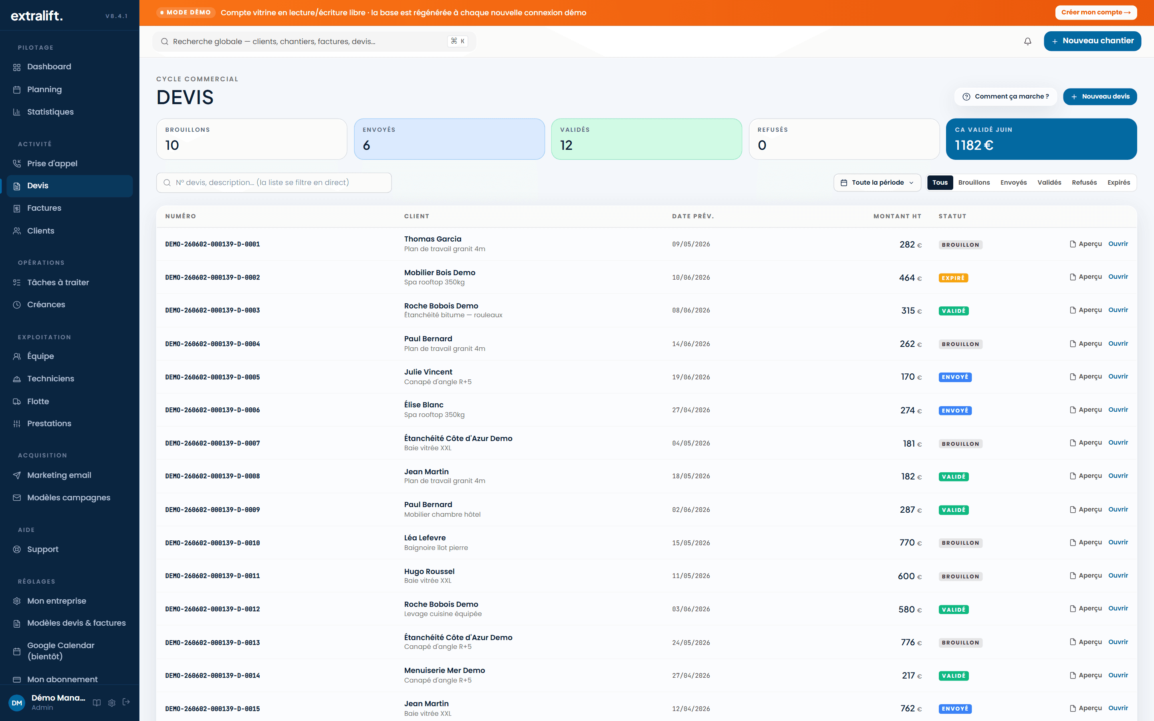Go to Prestations
This screenshot has height=721, width=1154.
[70, 423]
